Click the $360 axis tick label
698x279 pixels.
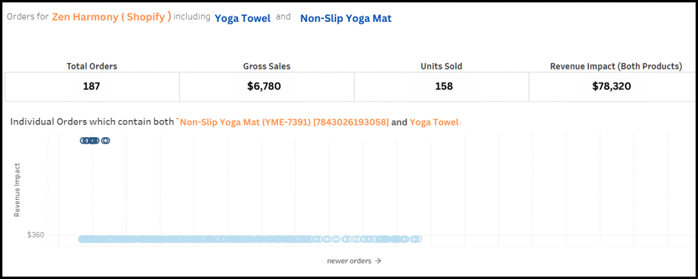(35, 235)
